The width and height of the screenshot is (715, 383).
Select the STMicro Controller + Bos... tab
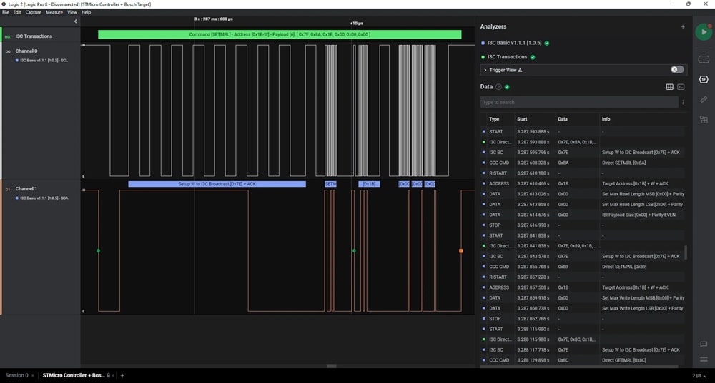click(x=74, y=376)
